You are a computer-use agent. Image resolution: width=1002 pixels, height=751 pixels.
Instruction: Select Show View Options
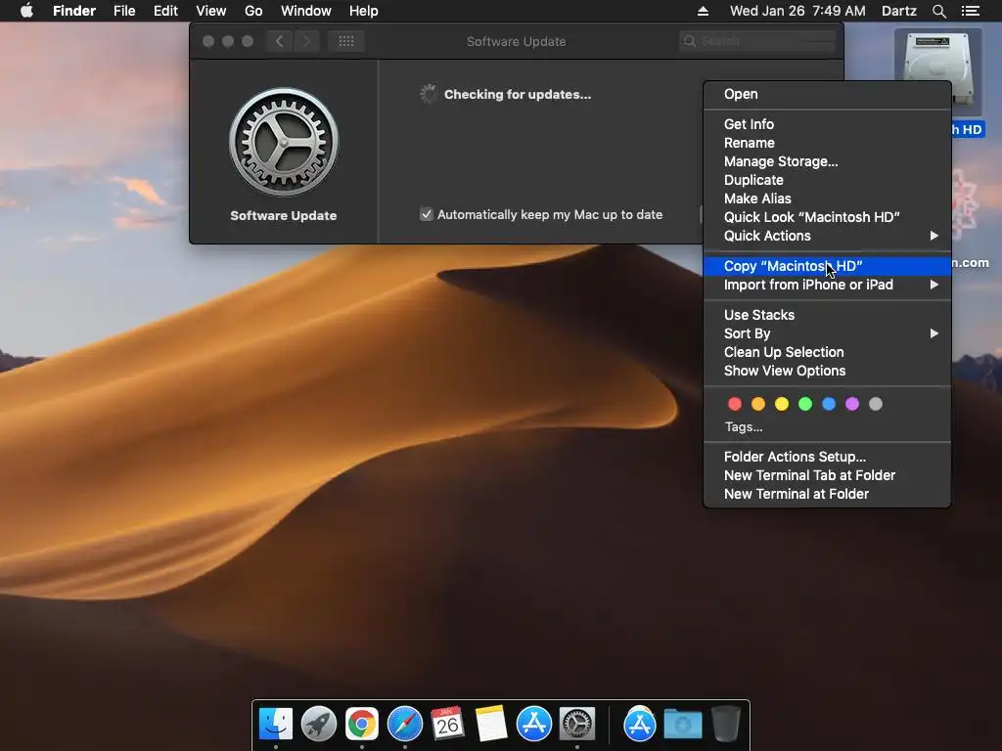coord(827,371)
